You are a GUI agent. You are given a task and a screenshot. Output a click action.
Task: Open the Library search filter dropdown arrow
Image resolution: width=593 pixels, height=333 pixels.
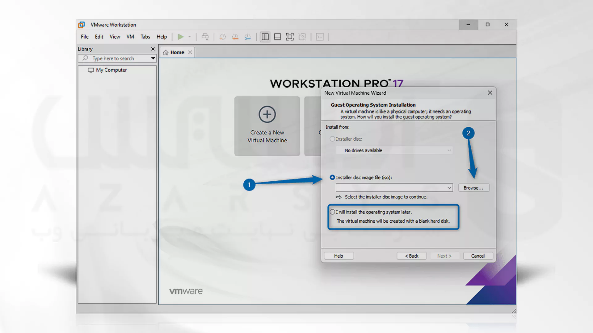pyautogui.click(x=153, y=58)
